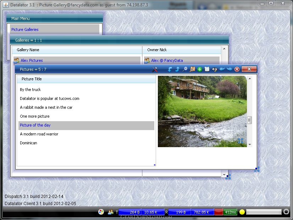Screen dimensions: 293x220
Task: Click the house and stream photo preview
Action: 202,111
